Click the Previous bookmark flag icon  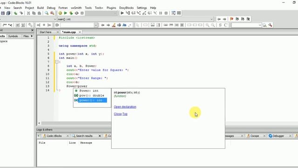[237, 19]
